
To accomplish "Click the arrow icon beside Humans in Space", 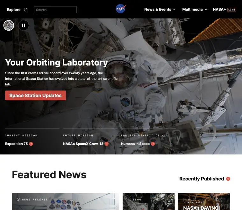I will tap(153, 144).
